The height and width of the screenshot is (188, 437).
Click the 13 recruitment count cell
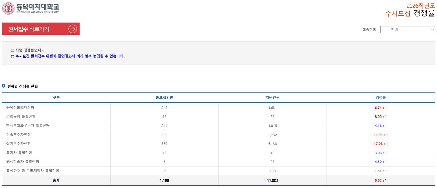pyautogui.click(x=164, y=153)
